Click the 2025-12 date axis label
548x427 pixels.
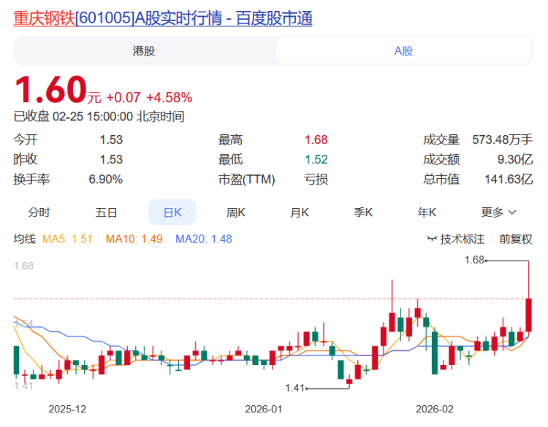[x=67, y=409]
